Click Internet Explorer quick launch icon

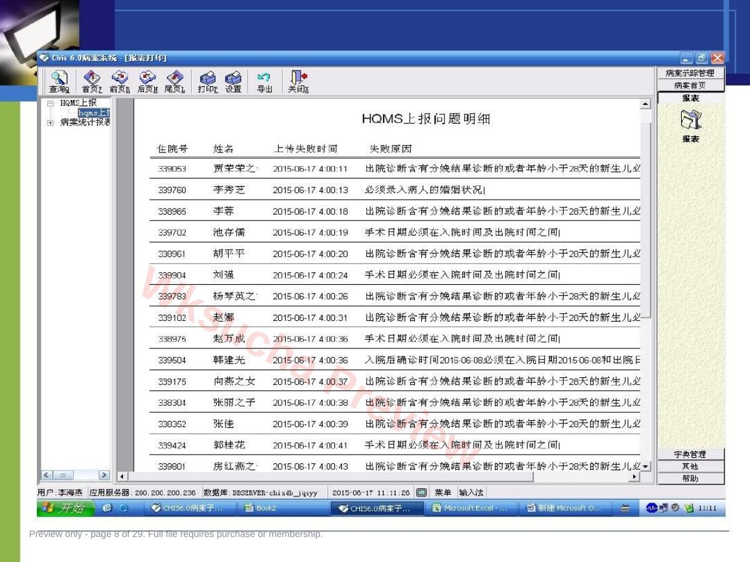(x=124, y=508)
